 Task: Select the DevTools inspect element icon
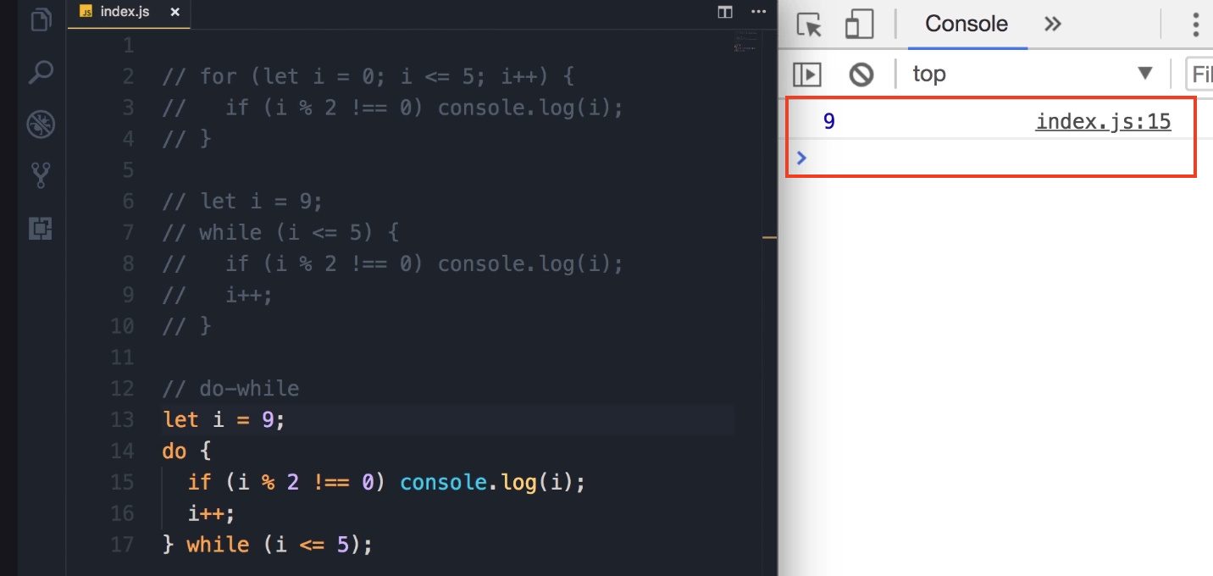pos(810,25)
